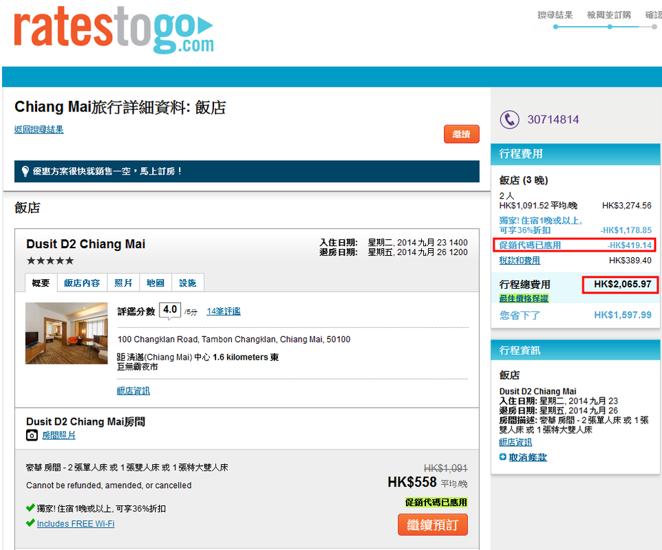Image resolution: width=662 pixels, height=550 pixels.
Task: Click the lightbulb icon in the promo banner
Action: (x=25, y=171)
